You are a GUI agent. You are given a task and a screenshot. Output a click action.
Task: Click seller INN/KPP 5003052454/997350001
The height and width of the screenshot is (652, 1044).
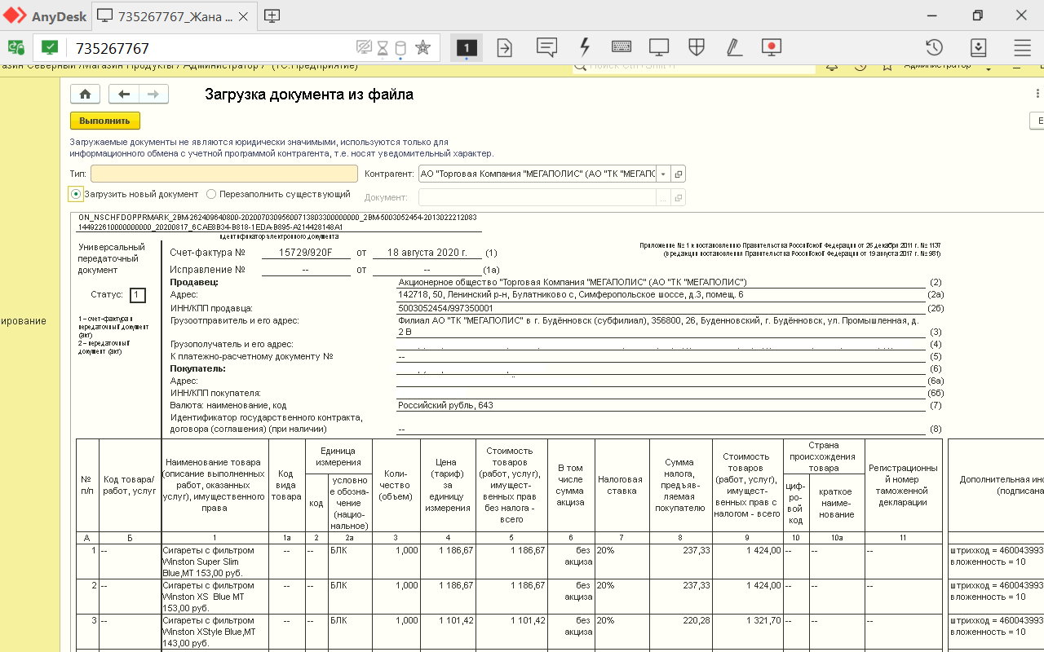coord(445,308)
